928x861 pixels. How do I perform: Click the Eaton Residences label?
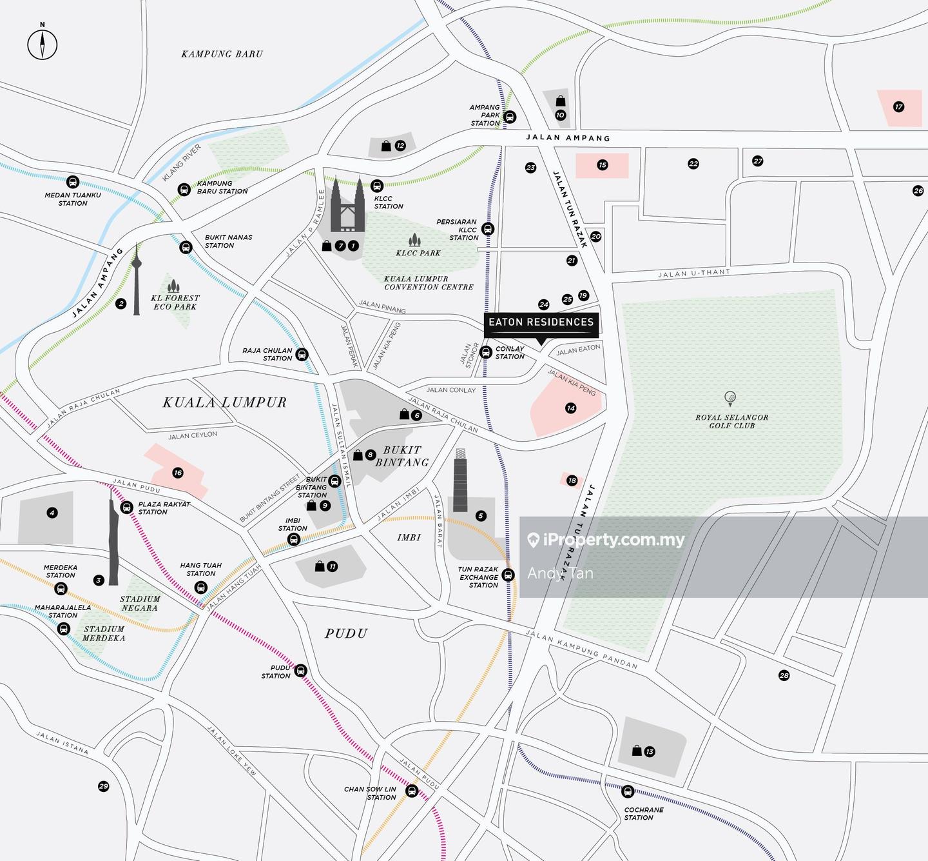(x=541, y=322)
